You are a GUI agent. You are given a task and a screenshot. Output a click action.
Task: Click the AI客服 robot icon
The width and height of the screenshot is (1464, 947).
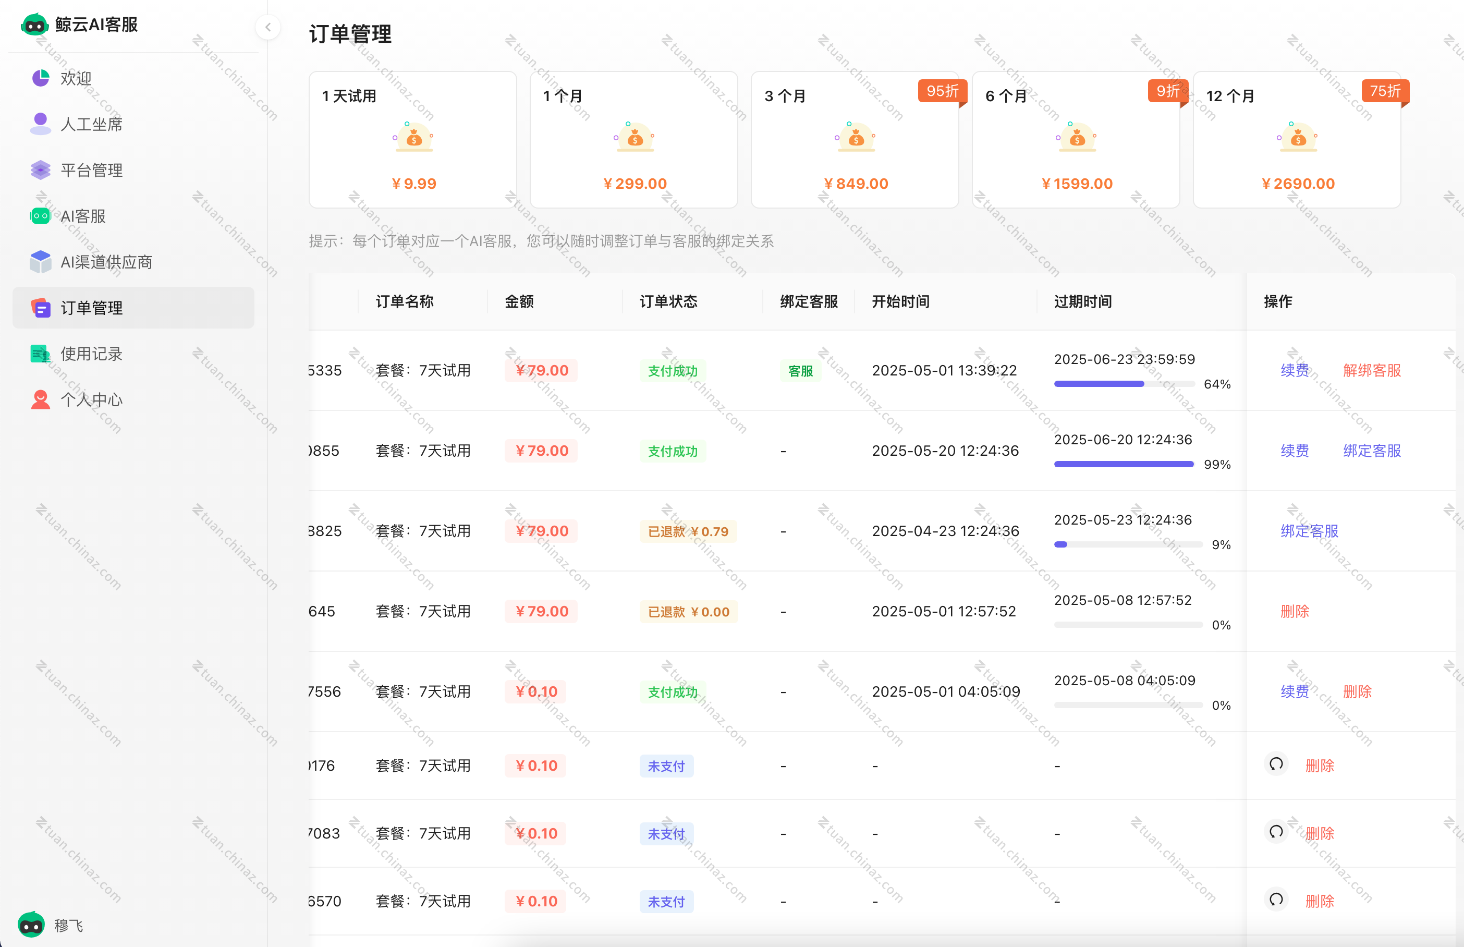41,216
